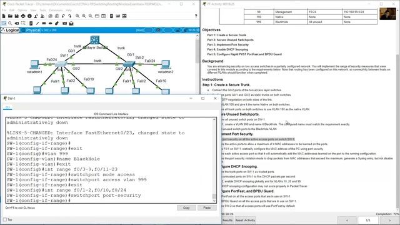The height and width of the screenshot is (225, 400).
Task: Go to the previous instruction page
Action: click(x=347, y=220)
